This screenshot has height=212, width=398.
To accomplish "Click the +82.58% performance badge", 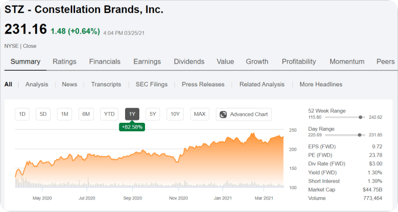I will click(x=132, y=127).
